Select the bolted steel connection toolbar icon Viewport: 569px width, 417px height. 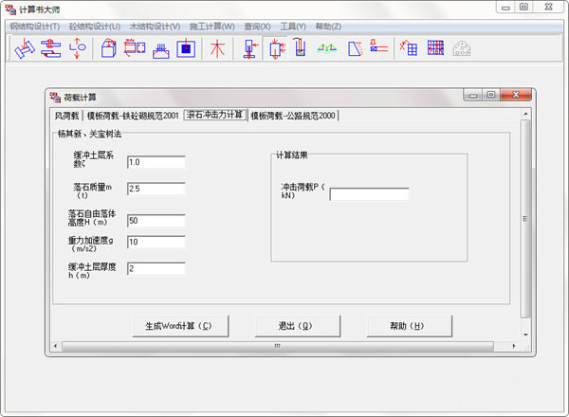tap(51, 48)
